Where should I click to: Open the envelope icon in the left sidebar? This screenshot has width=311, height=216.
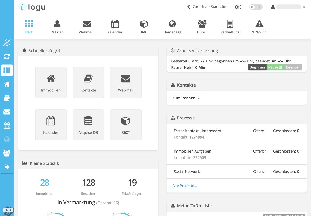(x=7, y=112)
